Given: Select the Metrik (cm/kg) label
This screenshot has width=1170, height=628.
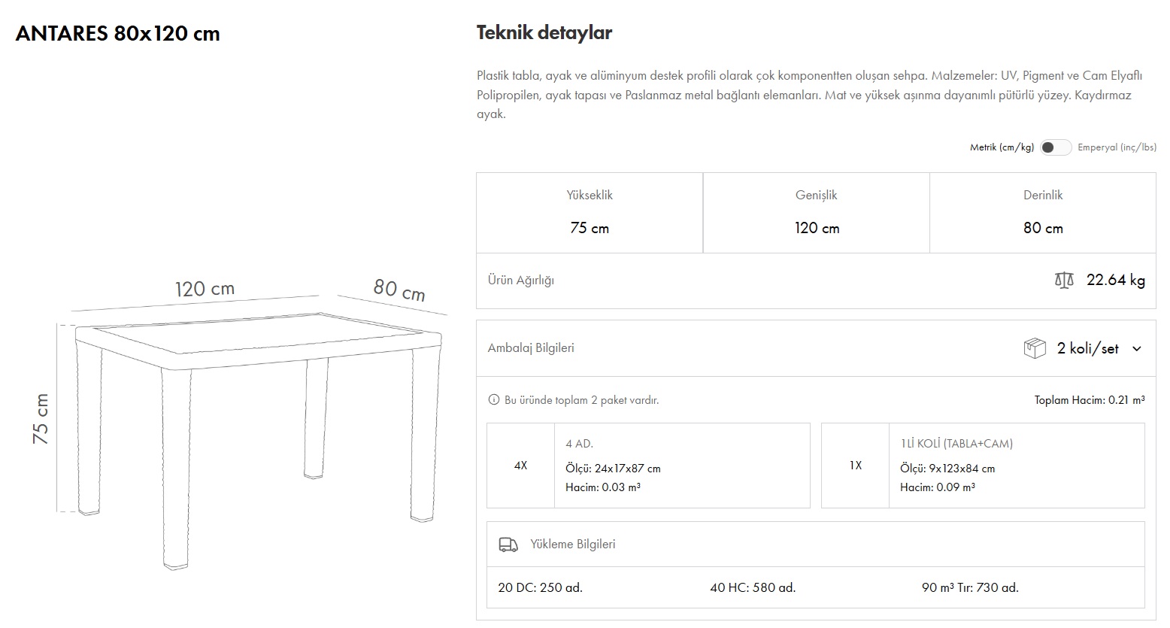Looking at the screenshot, I should tap(1002, 147).
